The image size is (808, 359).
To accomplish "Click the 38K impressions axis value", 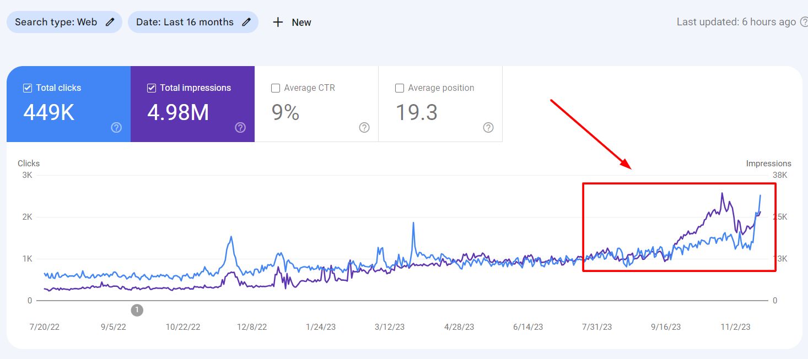I will pos(780,175).
